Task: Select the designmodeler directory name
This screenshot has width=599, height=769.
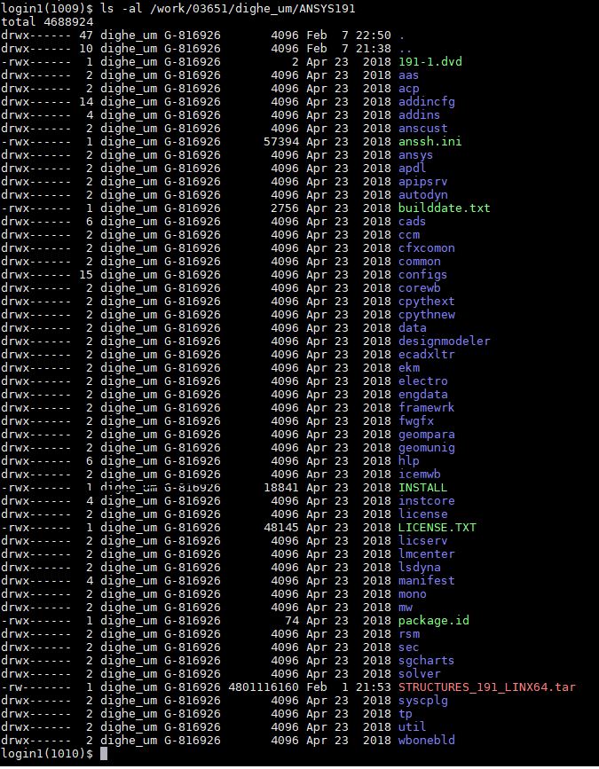Action: 445,341
